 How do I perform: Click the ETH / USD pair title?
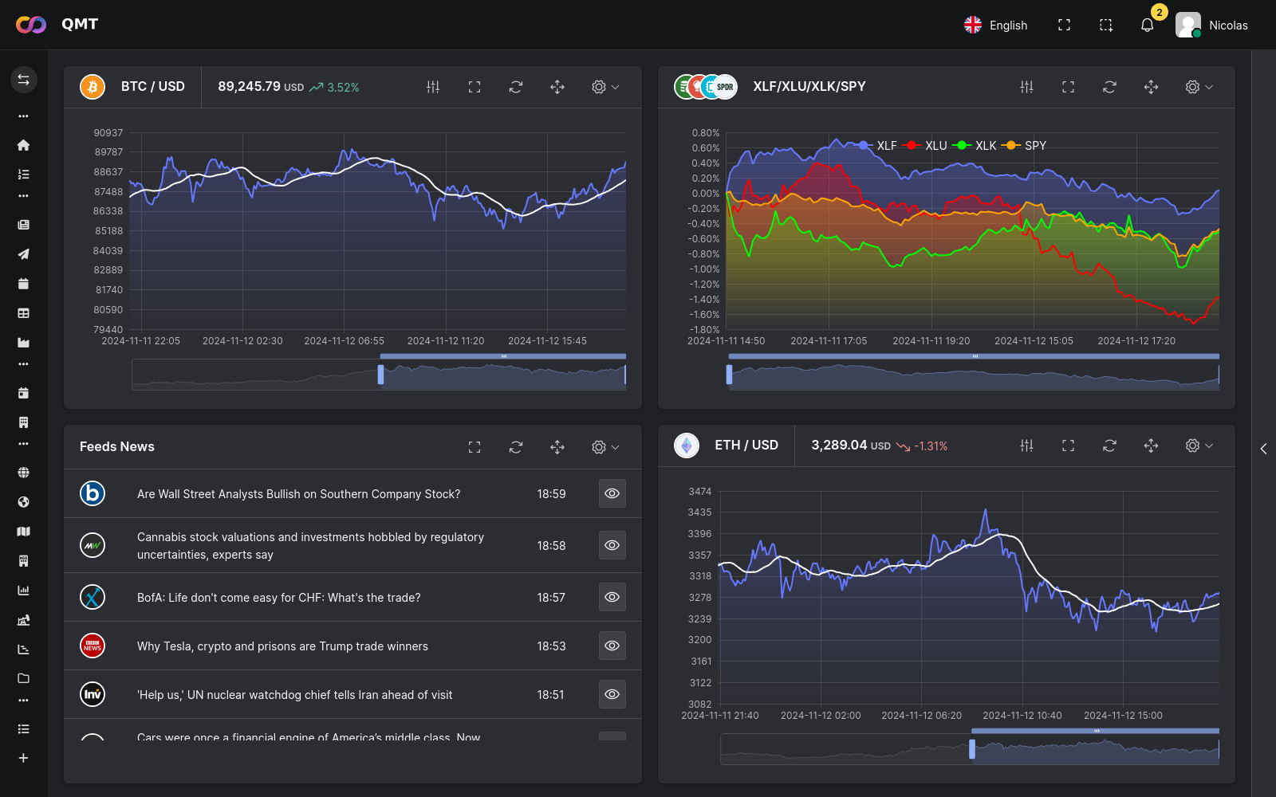[746, 445]
